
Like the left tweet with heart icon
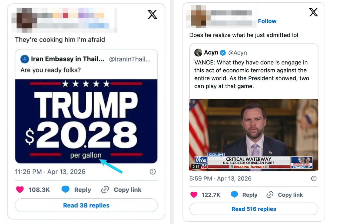pos(20,190)
